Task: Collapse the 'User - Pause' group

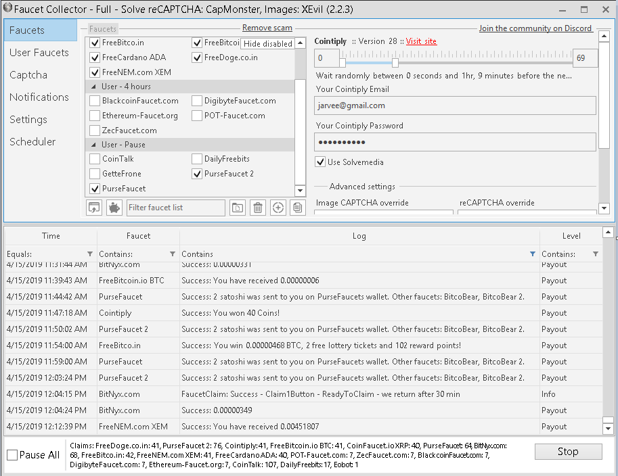Action: [x=93, y=145]
